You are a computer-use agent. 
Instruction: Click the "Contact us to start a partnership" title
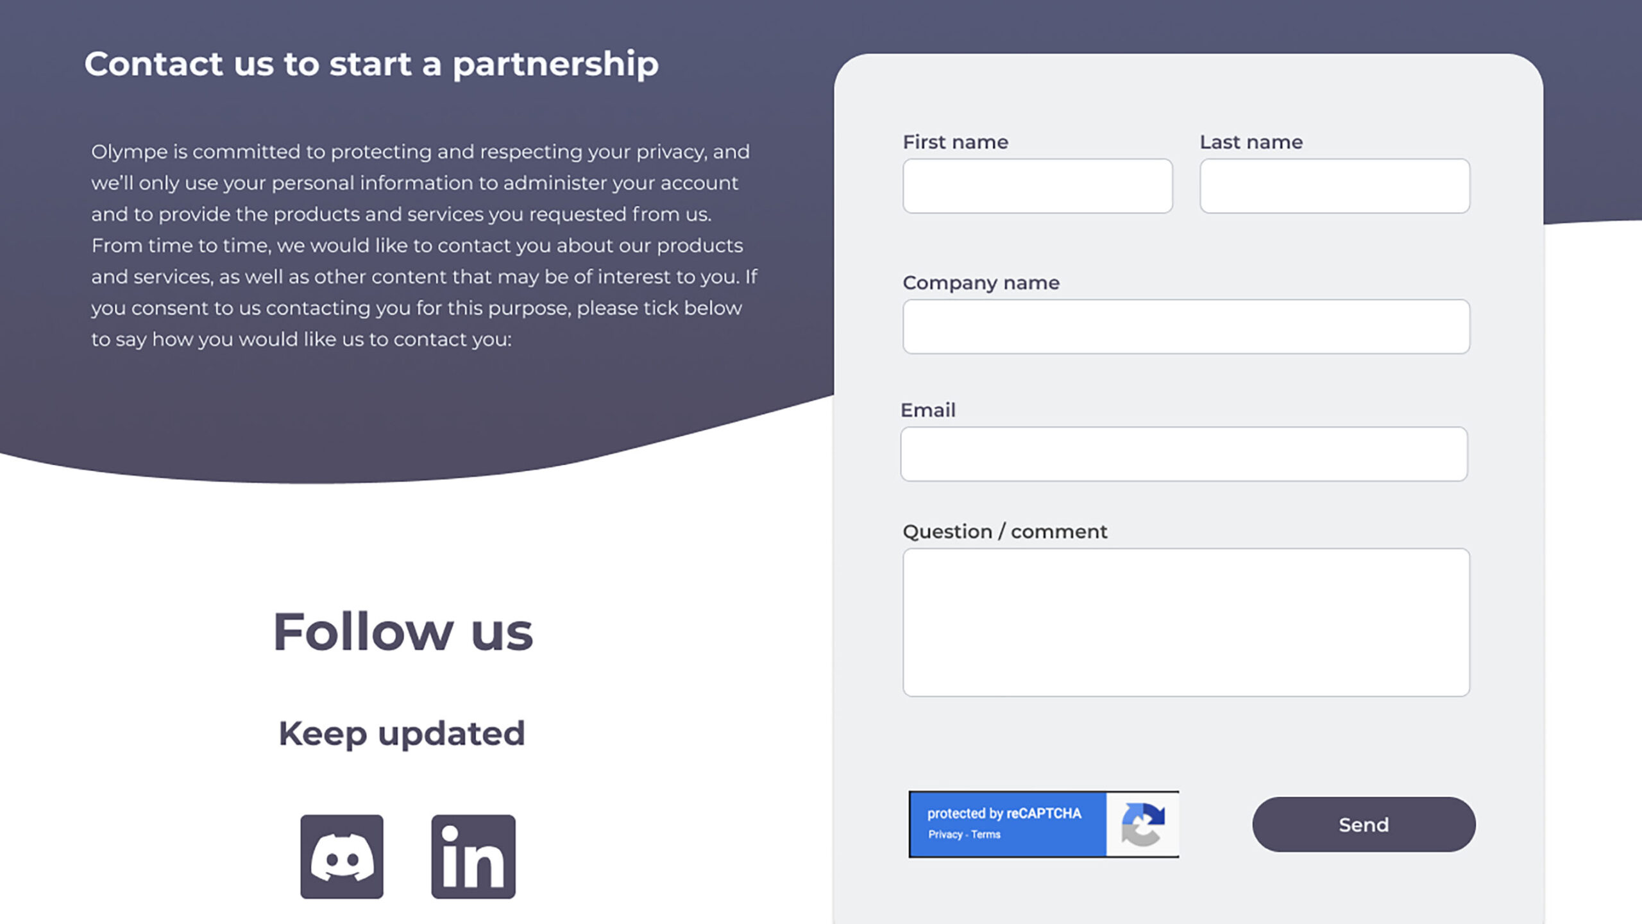(x=371, y=64)
